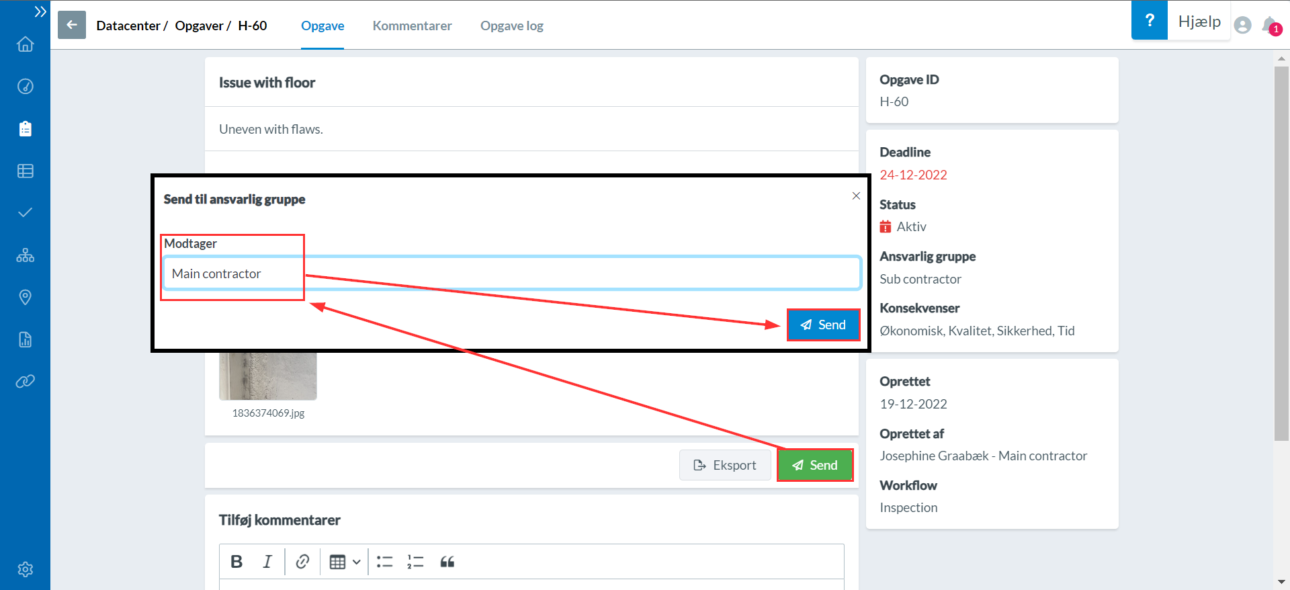This screenshot has width=1290, height=590.
Task: Toggle italic formatting in comment editor
Action: [267, 562]
